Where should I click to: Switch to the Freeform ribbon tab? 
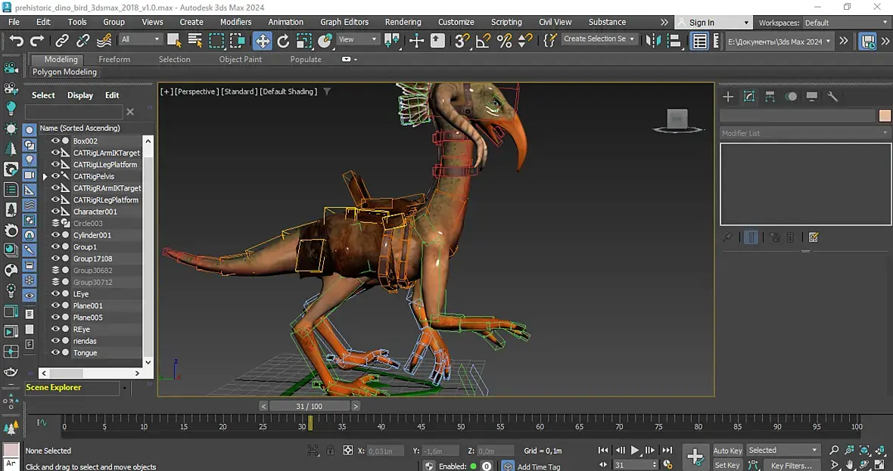coord(114,59)
